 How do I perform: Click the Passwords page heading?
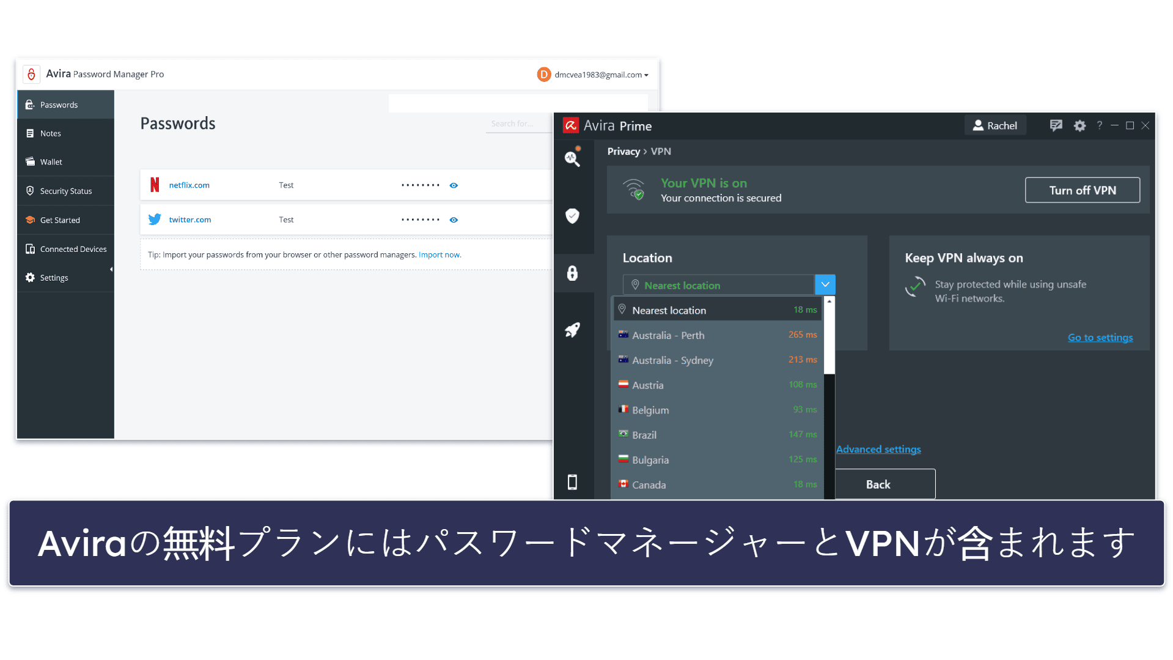178,124
